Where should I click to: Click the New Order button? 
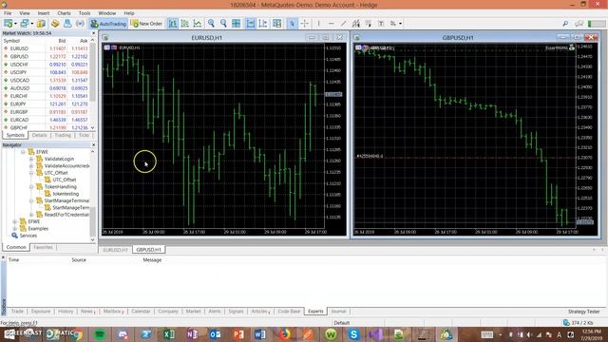click(x=146, y=24)
